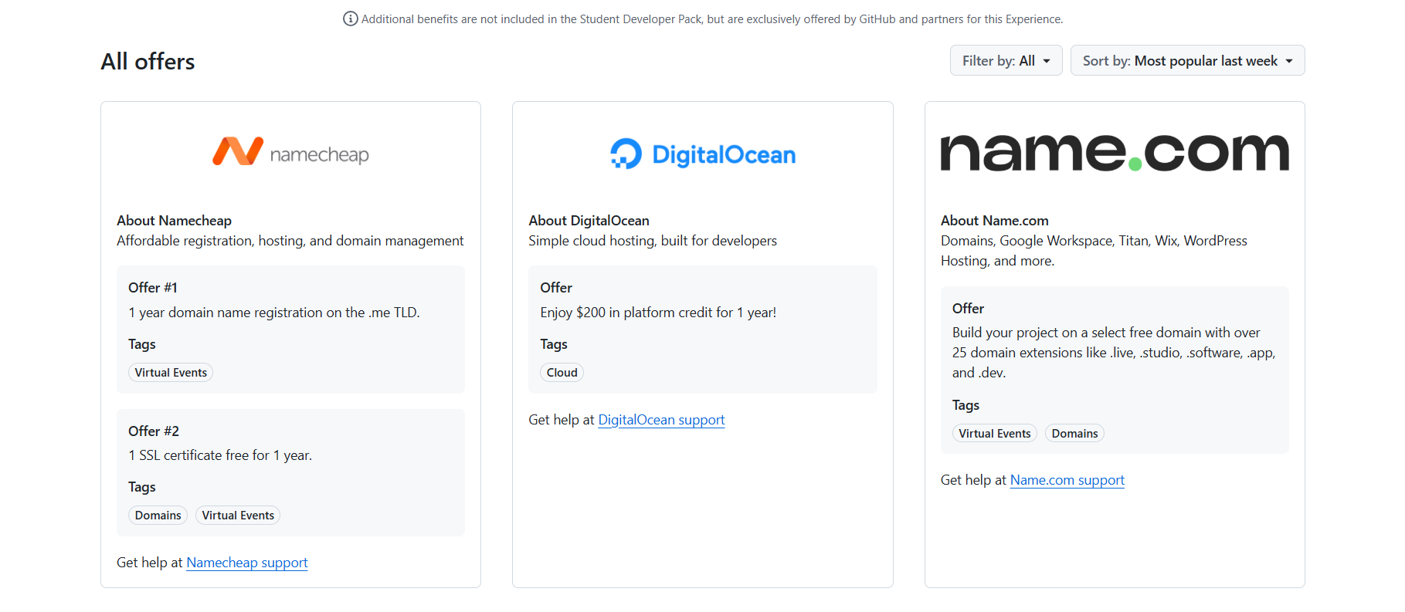1405x612 pixels.
Task: Click the Offer #1 heading in Namecheap card
Action: pyautogui.click(x=153, y=288)
